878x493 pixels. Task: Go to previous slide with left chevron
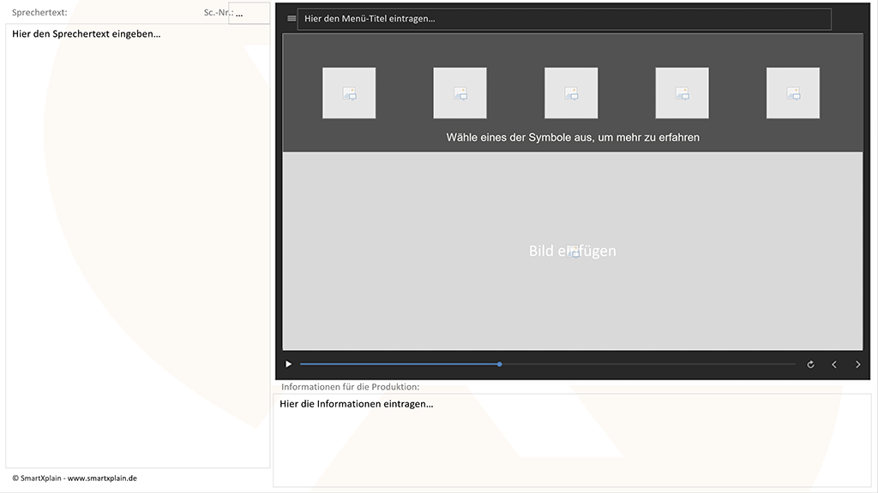click(x=834, y=365)
